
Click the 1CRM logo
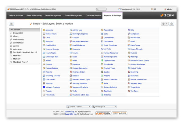tap(167, 15)
